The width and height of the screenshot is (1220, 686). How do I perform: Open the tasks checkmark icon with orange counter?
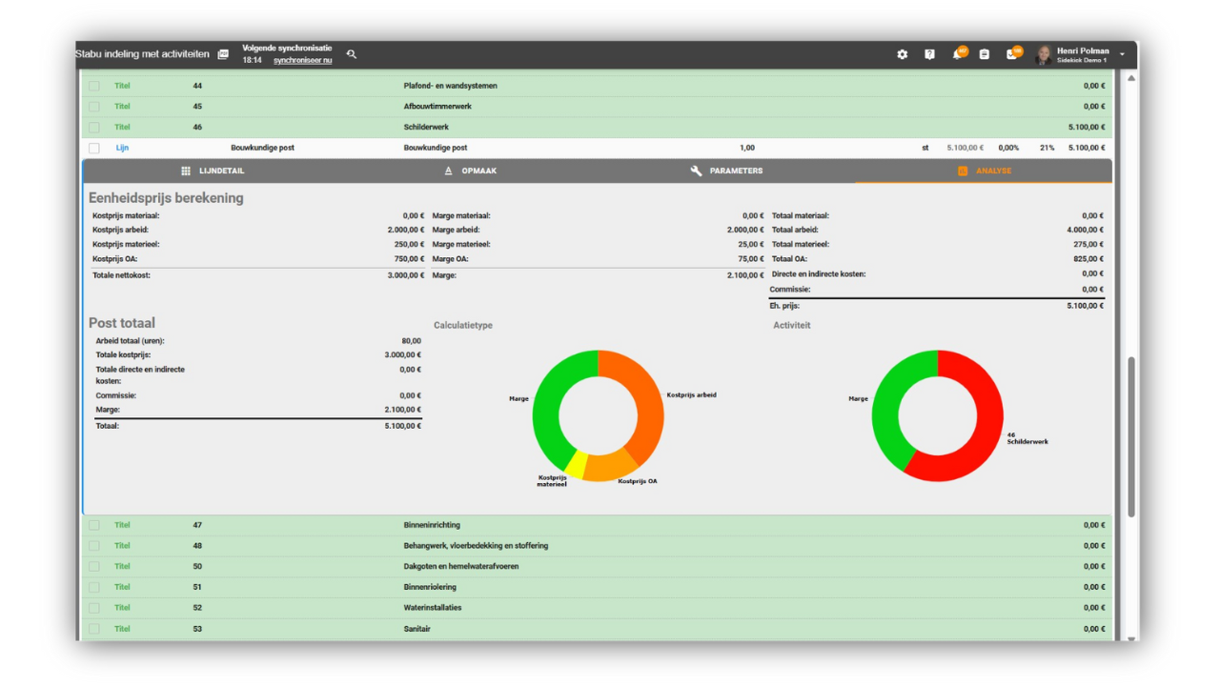click(1013, 54)
